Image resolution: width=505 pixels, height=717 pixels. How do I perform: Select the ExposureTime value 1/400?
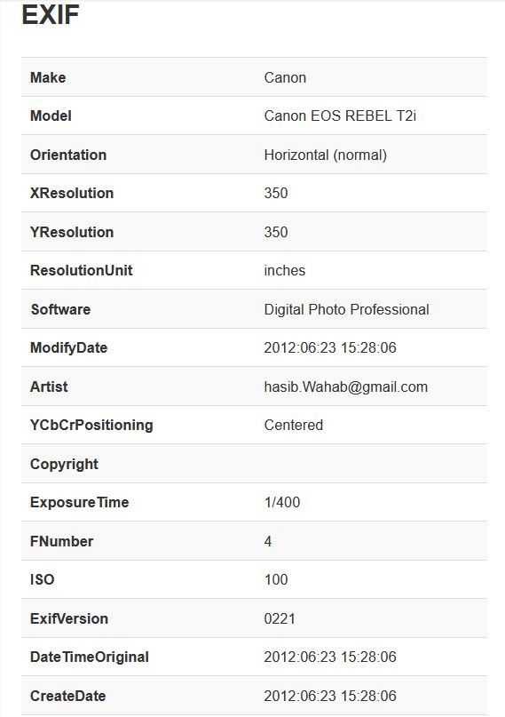[x=281, y=502]
